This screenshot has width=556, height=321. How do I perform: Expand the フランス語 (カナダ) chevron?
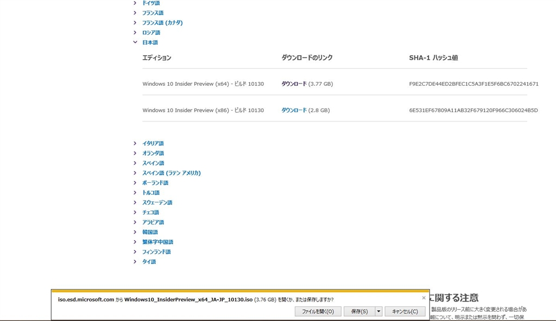[135, 23]
